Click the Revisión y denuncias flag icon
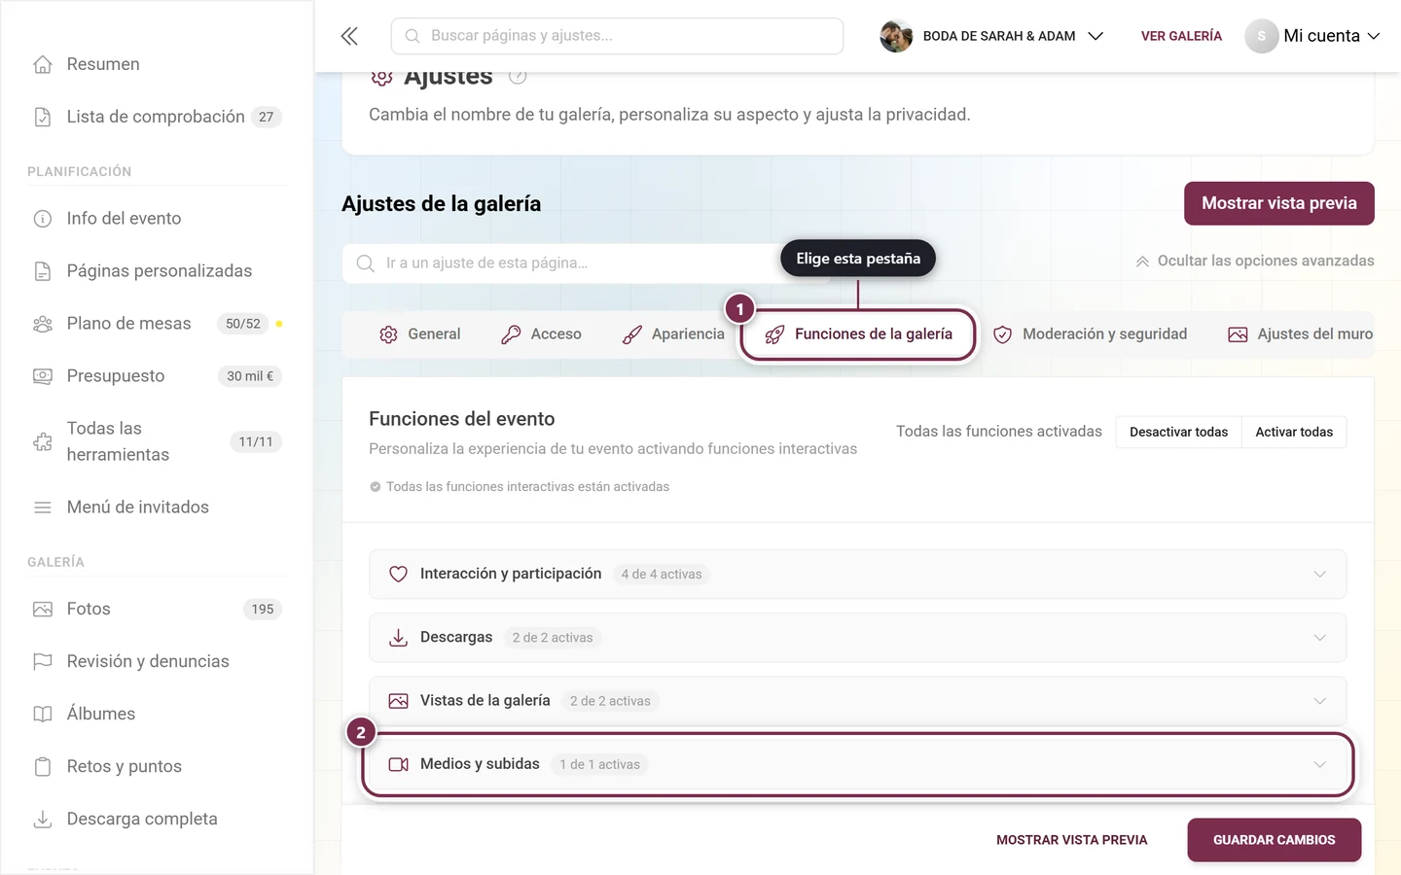This screenshot has width=1401, height=875. click(x=43, y=662)
